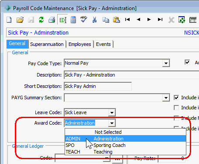Click inside the Short Description field
This screenshot has height=164, width=199.
(x=98, y=86)
